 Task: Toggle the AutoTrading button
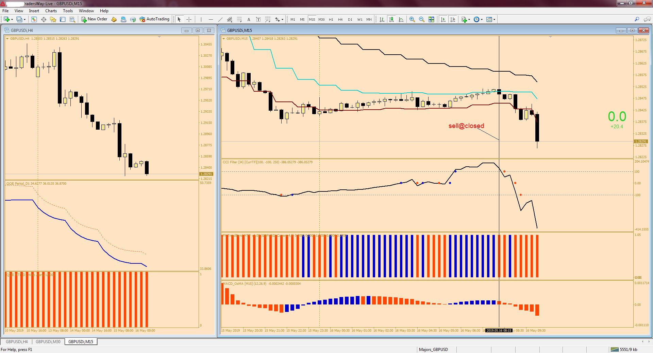point(154,19)
